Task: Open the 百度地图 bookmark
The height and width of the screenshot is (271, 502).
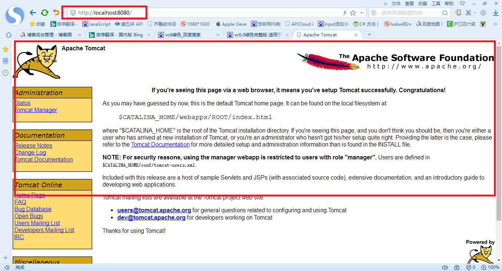Action: pos(430,24)
